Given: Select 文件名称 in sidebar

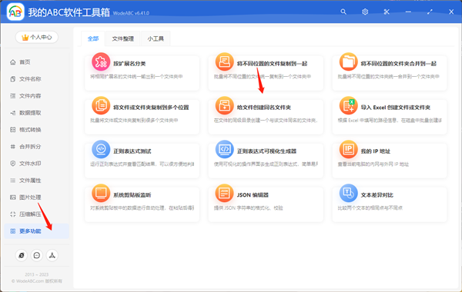Looking at the screenshot, I should click(36, 79).
